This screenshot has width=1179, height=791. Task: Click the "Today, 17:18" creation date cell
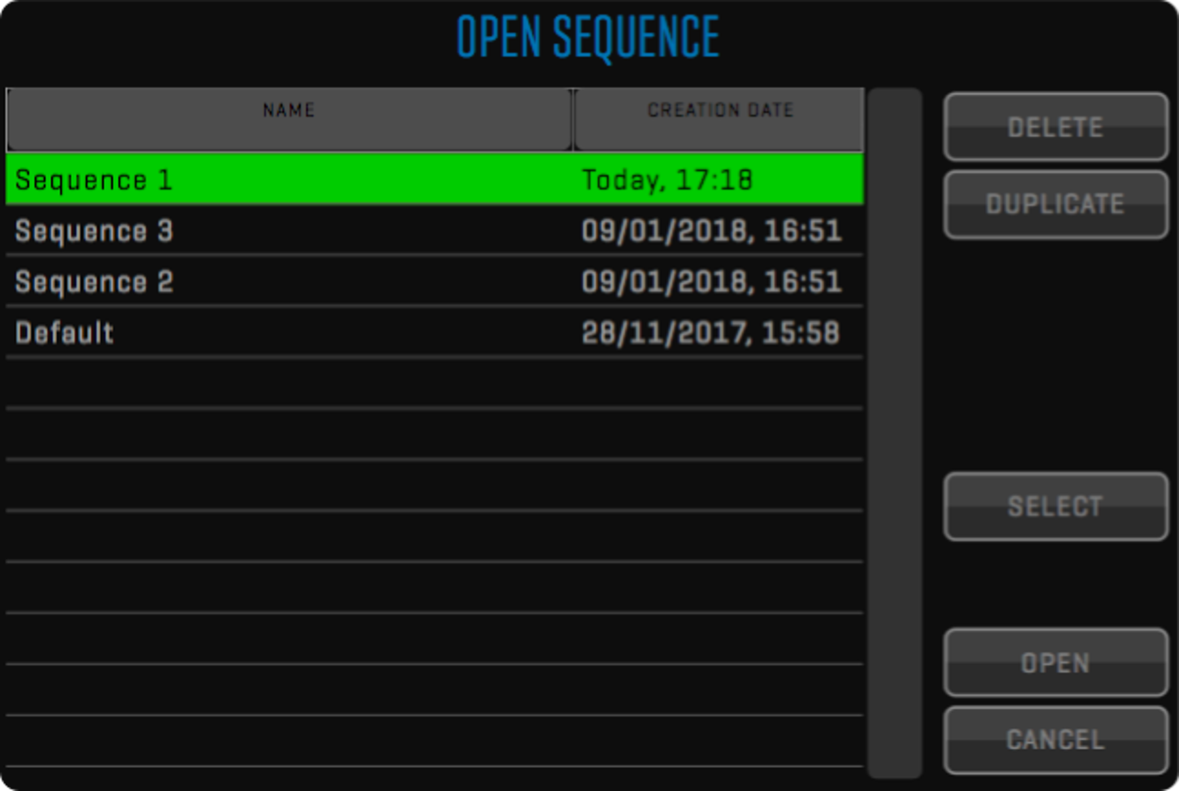tap(667, 180)
